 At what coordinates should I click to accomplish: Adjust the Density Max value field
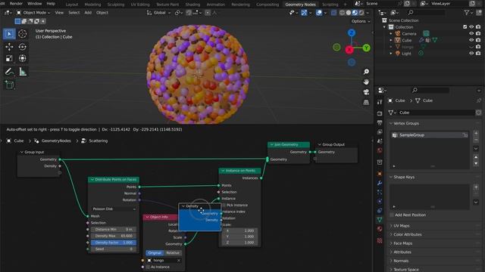click(x=113, y=236)
